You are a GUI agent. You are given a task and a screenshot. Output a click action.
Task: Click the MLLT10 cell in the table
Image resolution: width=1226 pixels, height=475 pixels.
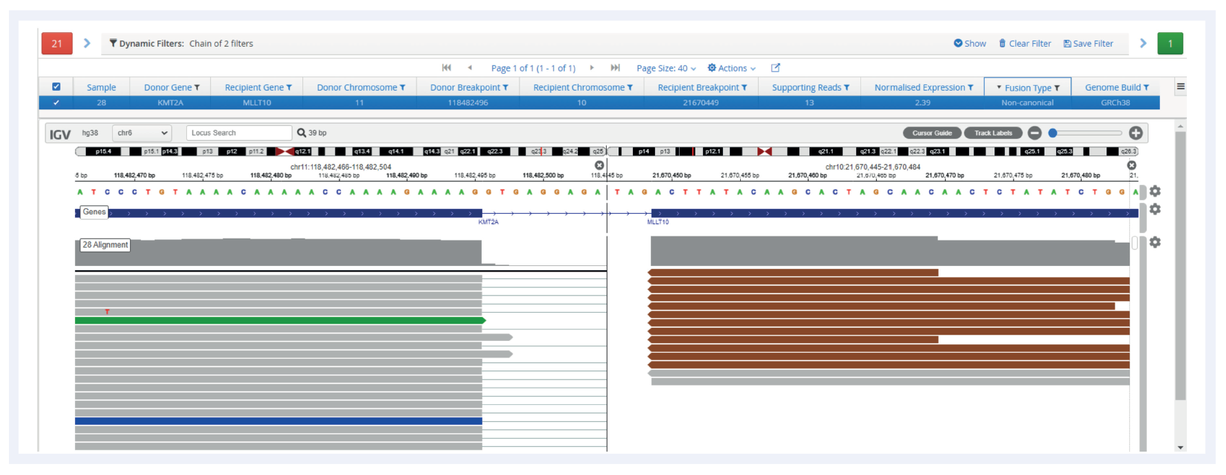coord(257,102)
